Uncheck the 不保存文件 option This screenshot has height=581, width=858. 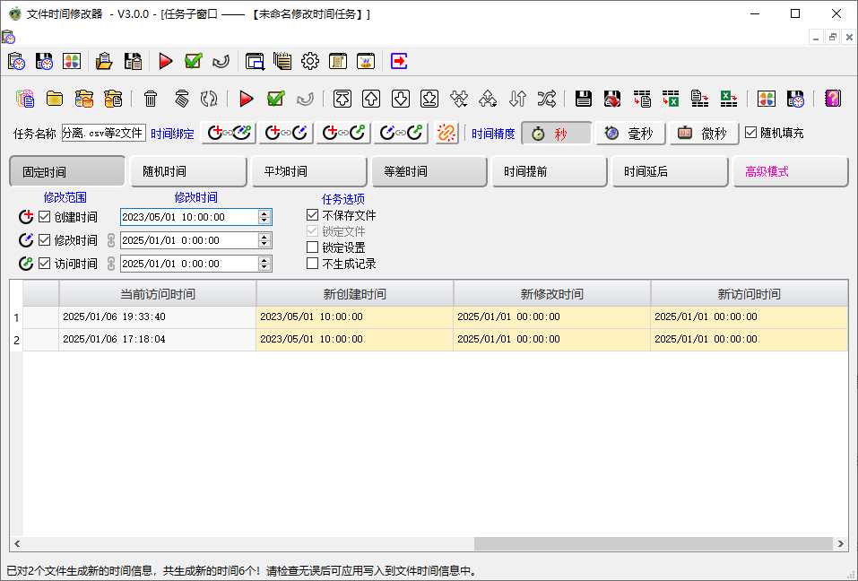coord(312,215)
